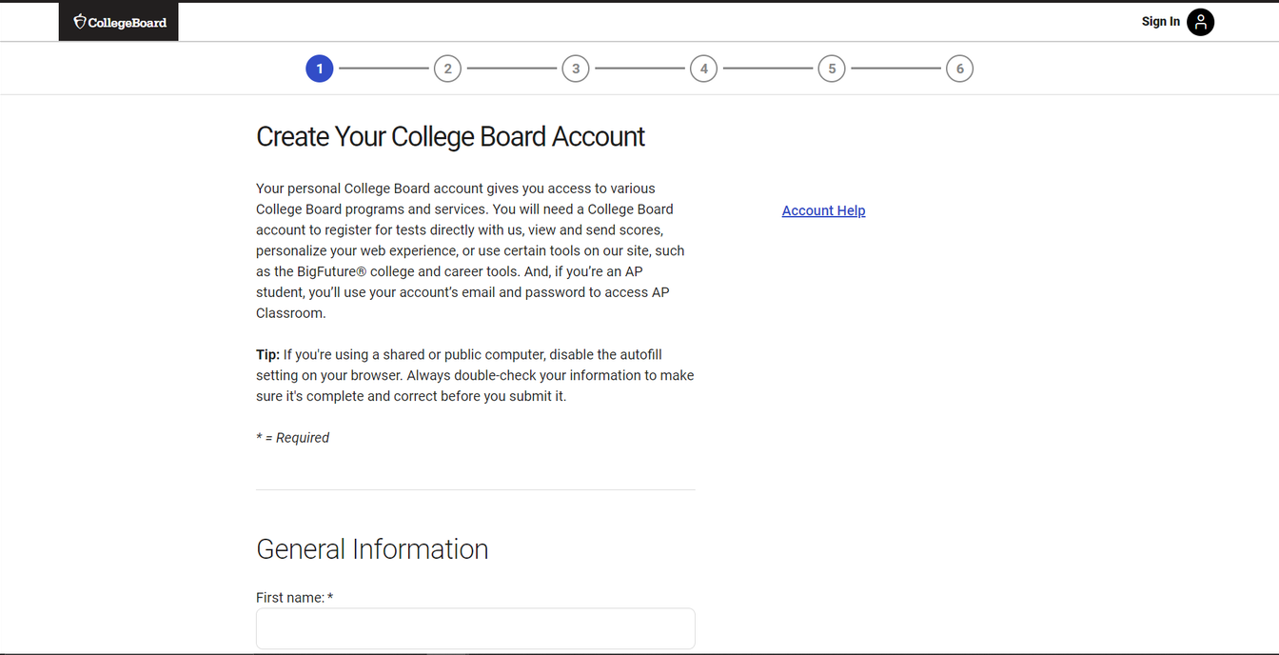Click the First name label
This screenshot has width=1279, height=655.
click(294, 598)
